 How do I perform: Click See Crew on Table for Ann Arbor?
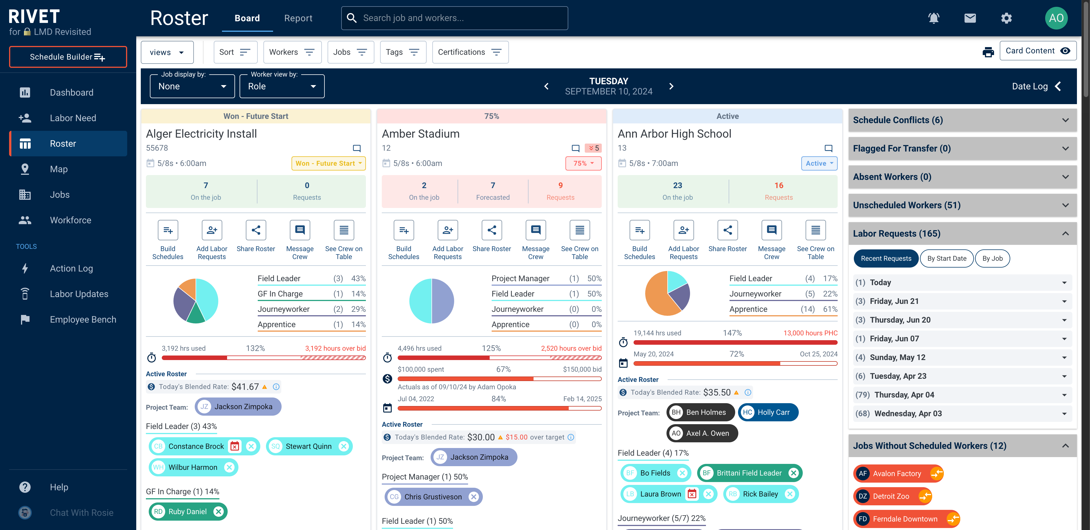(x=816, y=230)
